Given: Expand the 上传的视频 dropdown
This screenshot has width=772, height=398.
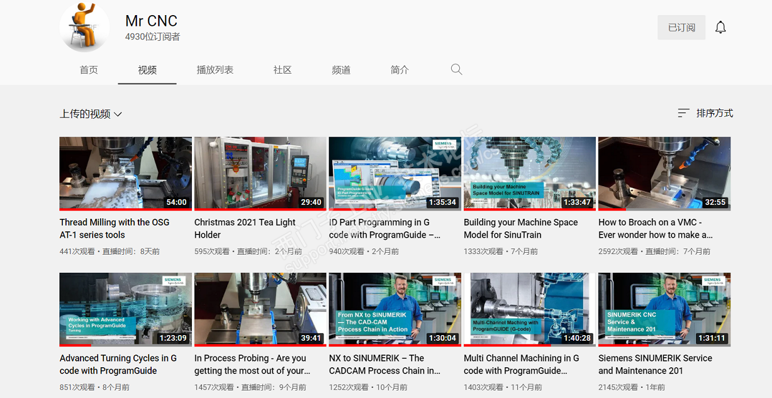Looking at the screenshot, I should click(91, 114).
